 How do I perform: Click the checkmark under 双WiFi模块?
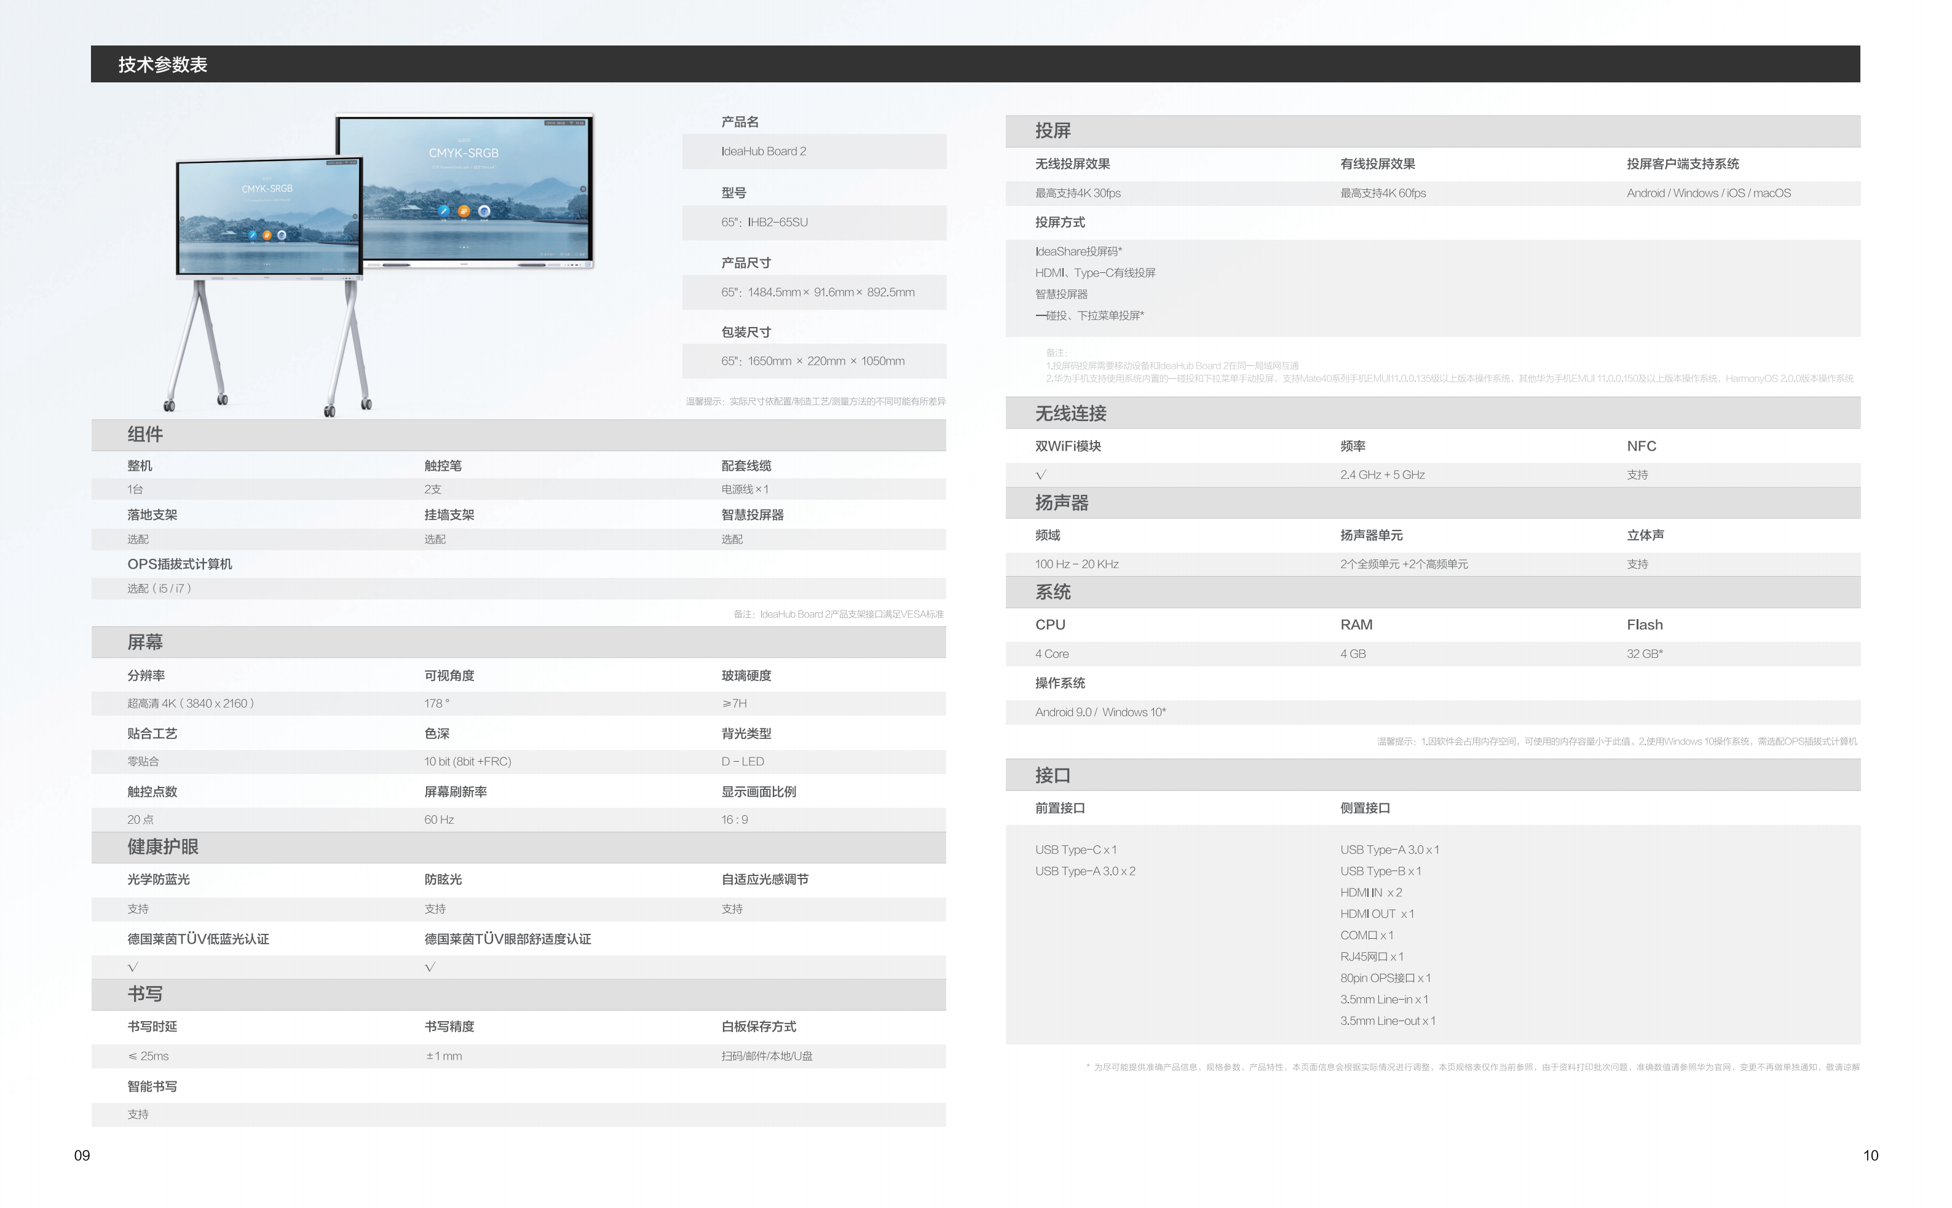click(x=1040, y=475)
